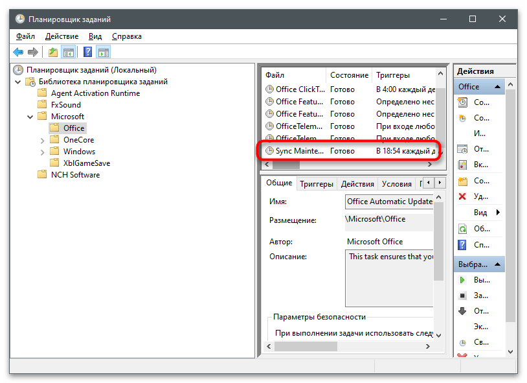Expand the Windows folder node

click(x=42, y=152)
